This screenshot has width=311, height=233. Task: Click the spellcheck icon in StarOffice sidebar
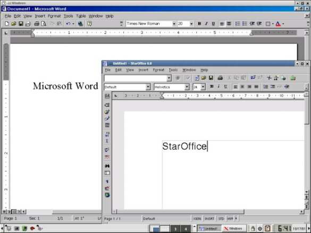coord(107,150)
